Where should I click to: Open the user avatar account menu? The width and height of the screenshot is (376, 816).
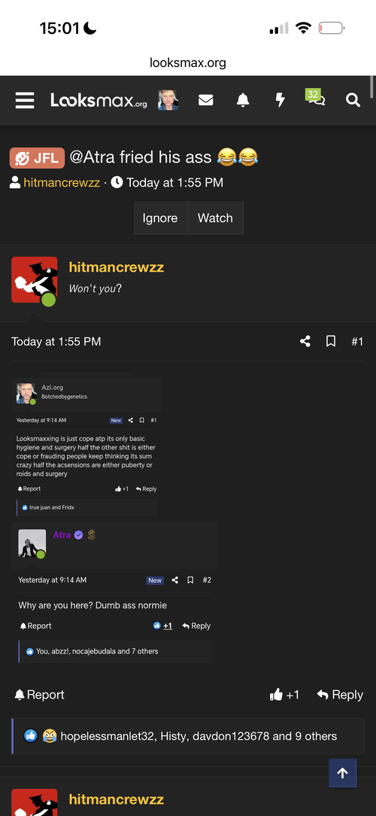[168, 100]
